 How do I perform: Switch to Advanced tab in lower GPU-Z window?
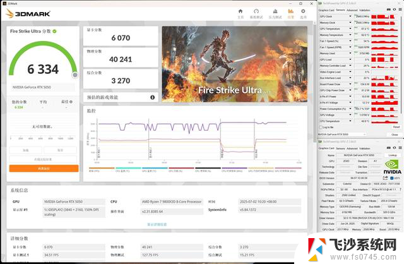coord(352,148)
